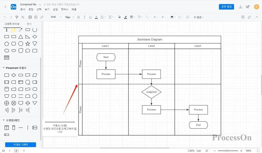The width and height of the screenshot is (262, 153).
Task: Select the text T shape
Action: pos(7,30)
